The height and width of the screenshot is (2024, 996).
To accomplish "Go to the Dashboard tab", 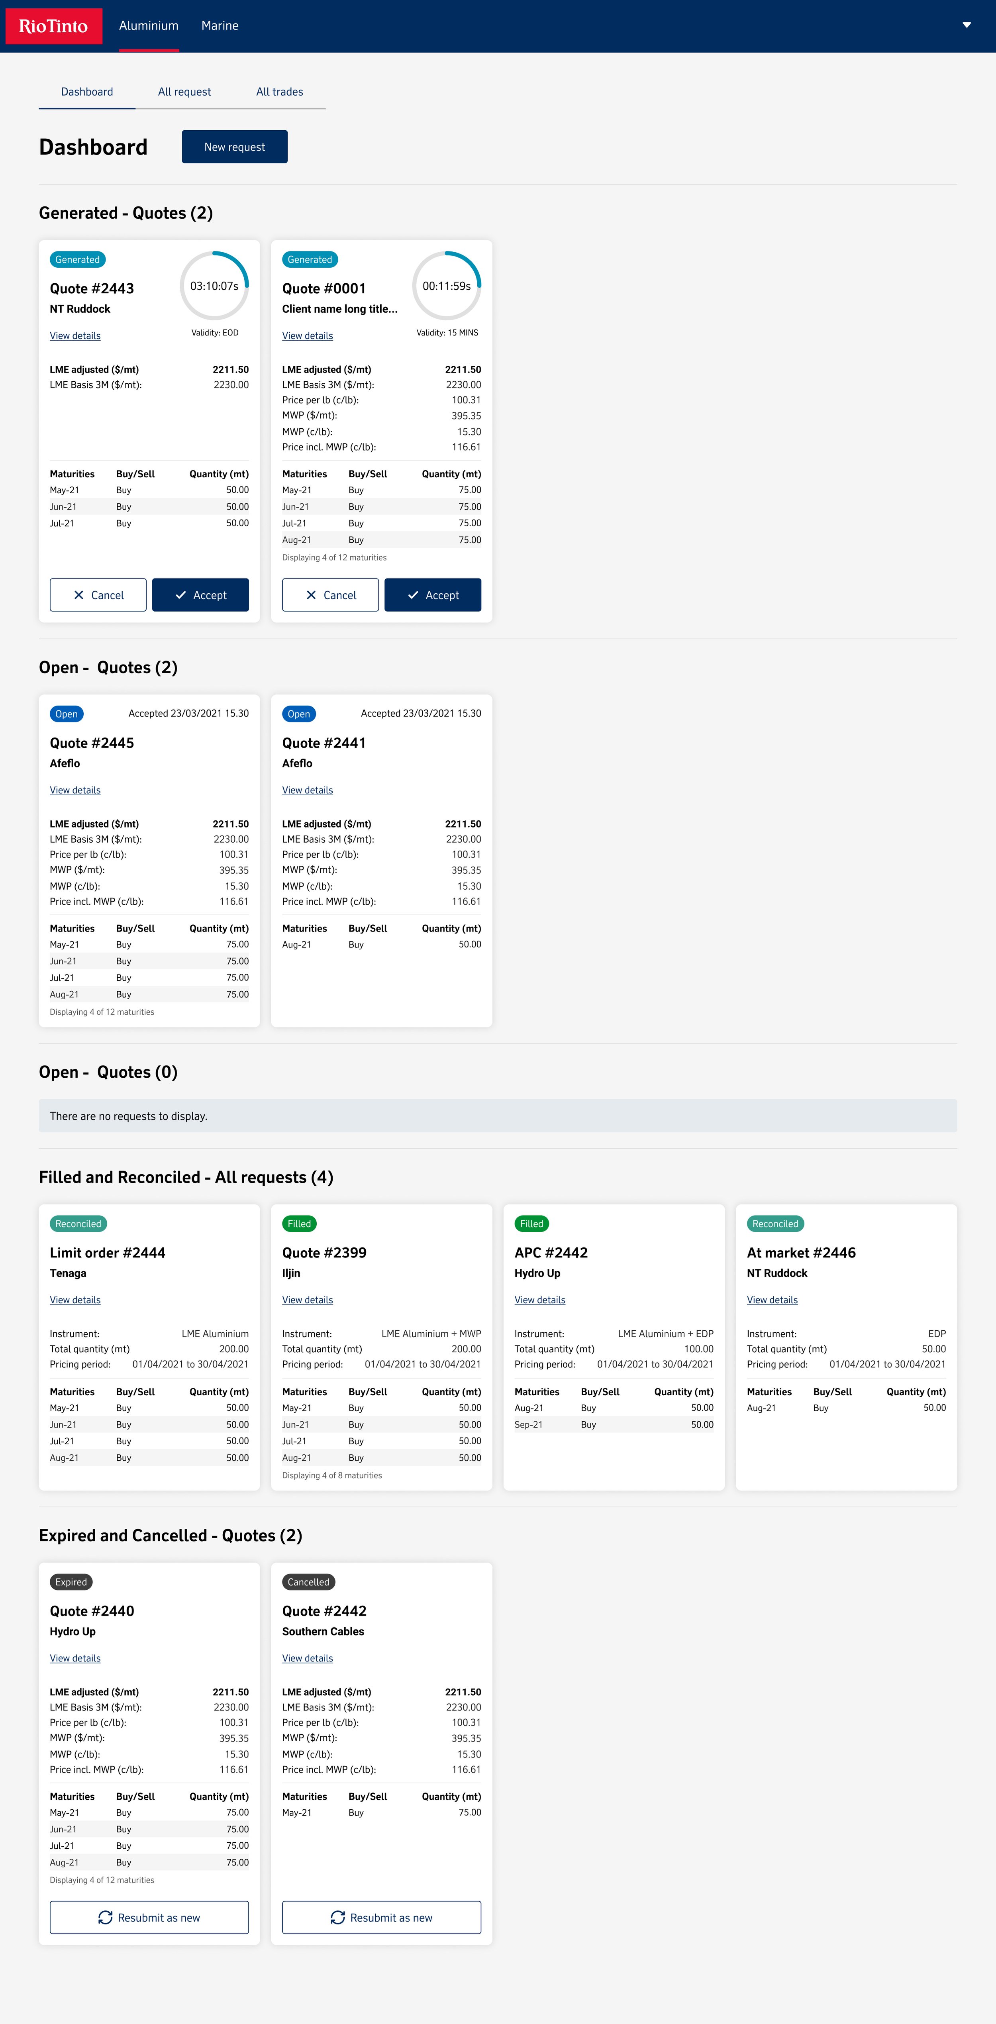I will pos(87,92).
